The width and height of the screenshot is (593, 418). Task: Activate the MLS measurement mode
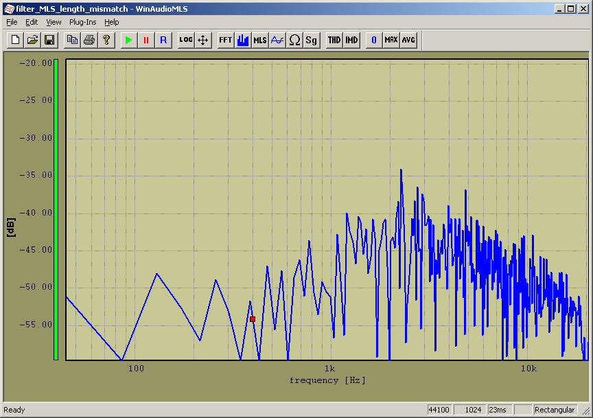tap(260, 40)
